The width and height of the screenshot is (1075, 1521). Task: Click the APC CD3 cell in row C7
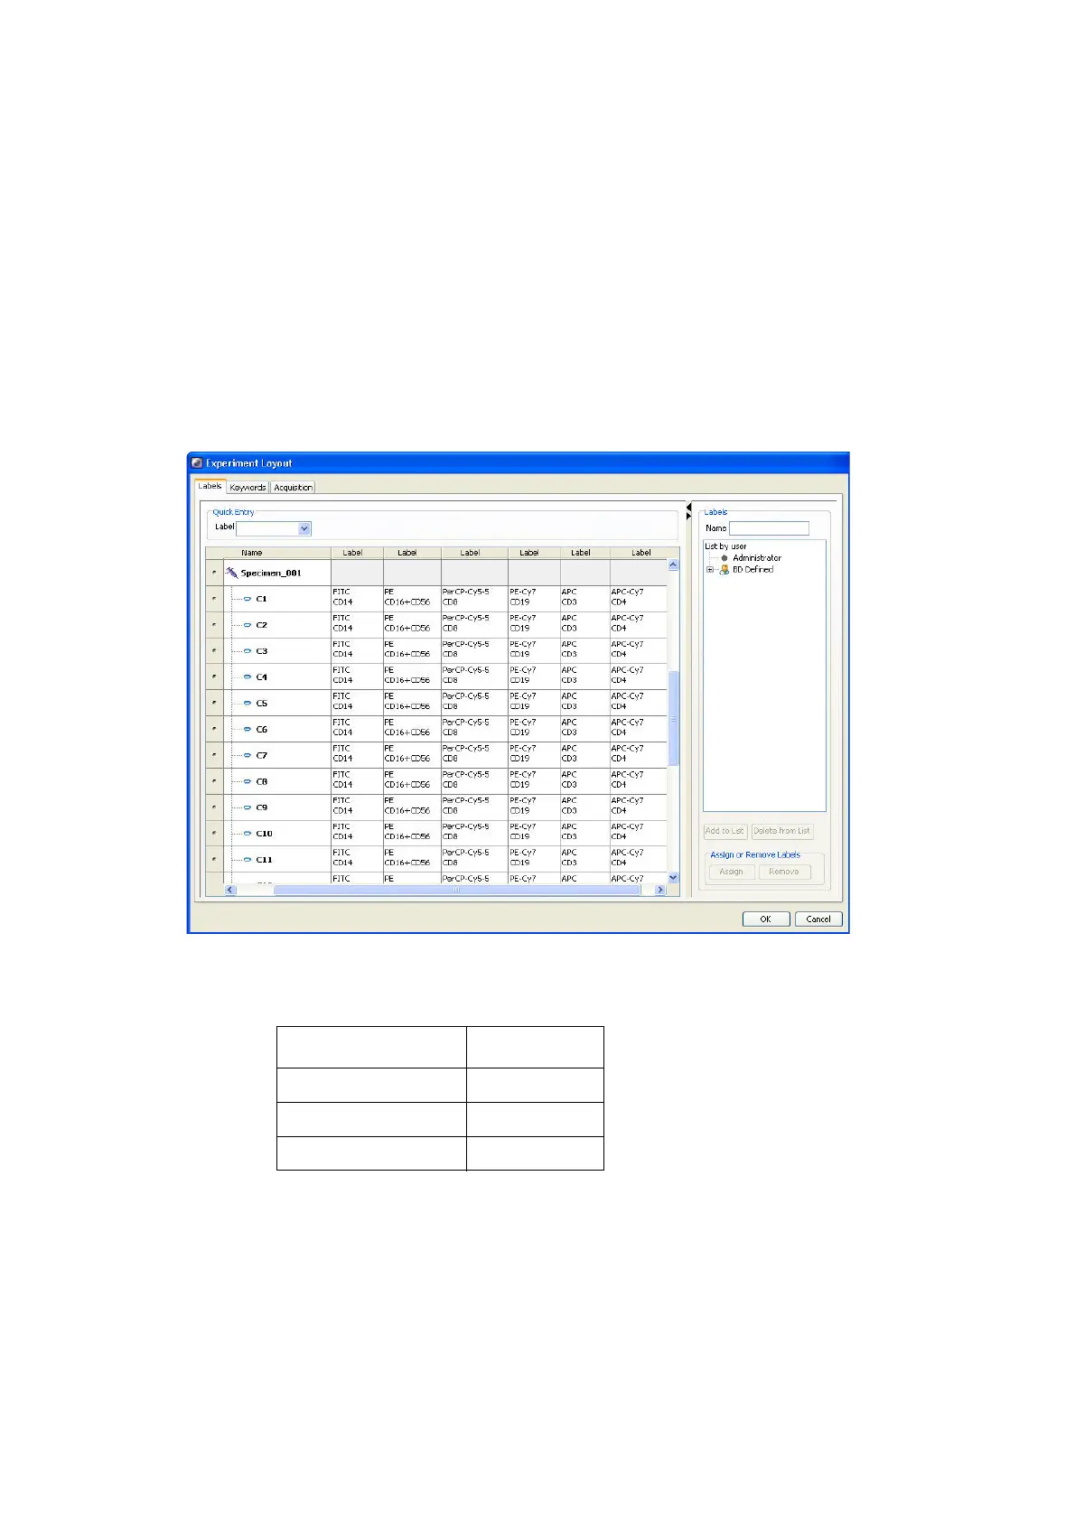pos(584,754)
